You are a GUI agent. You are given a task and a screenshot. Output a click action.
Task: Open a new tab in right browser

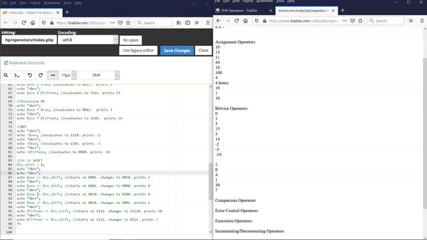(342, 11)
